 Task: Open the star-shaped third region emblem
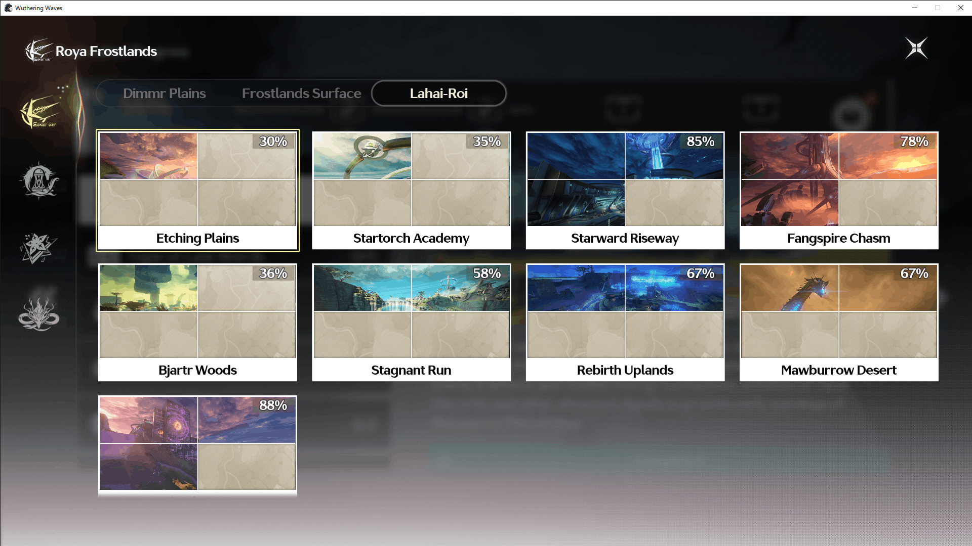[38, 248]
